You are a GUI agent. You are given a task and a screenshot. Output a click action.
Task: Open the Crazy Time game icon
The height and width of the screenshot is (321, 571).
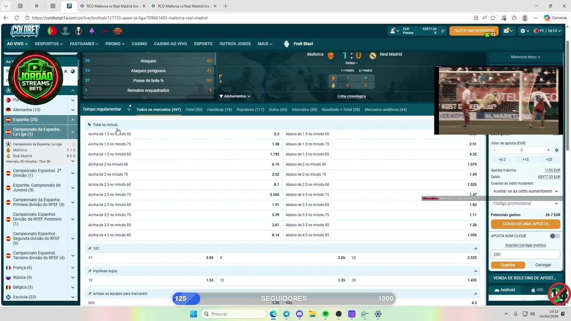118,31
